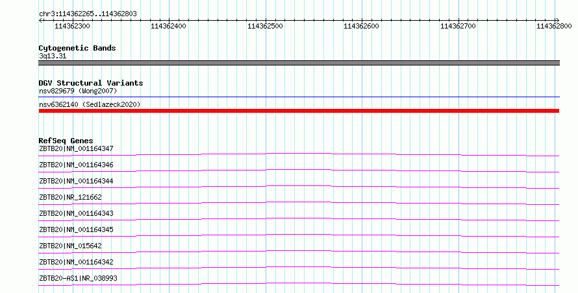Select transcript ZBTB20|NM_001164345
Viewport: 578px width, 293px height.
(x=76, y=229)
